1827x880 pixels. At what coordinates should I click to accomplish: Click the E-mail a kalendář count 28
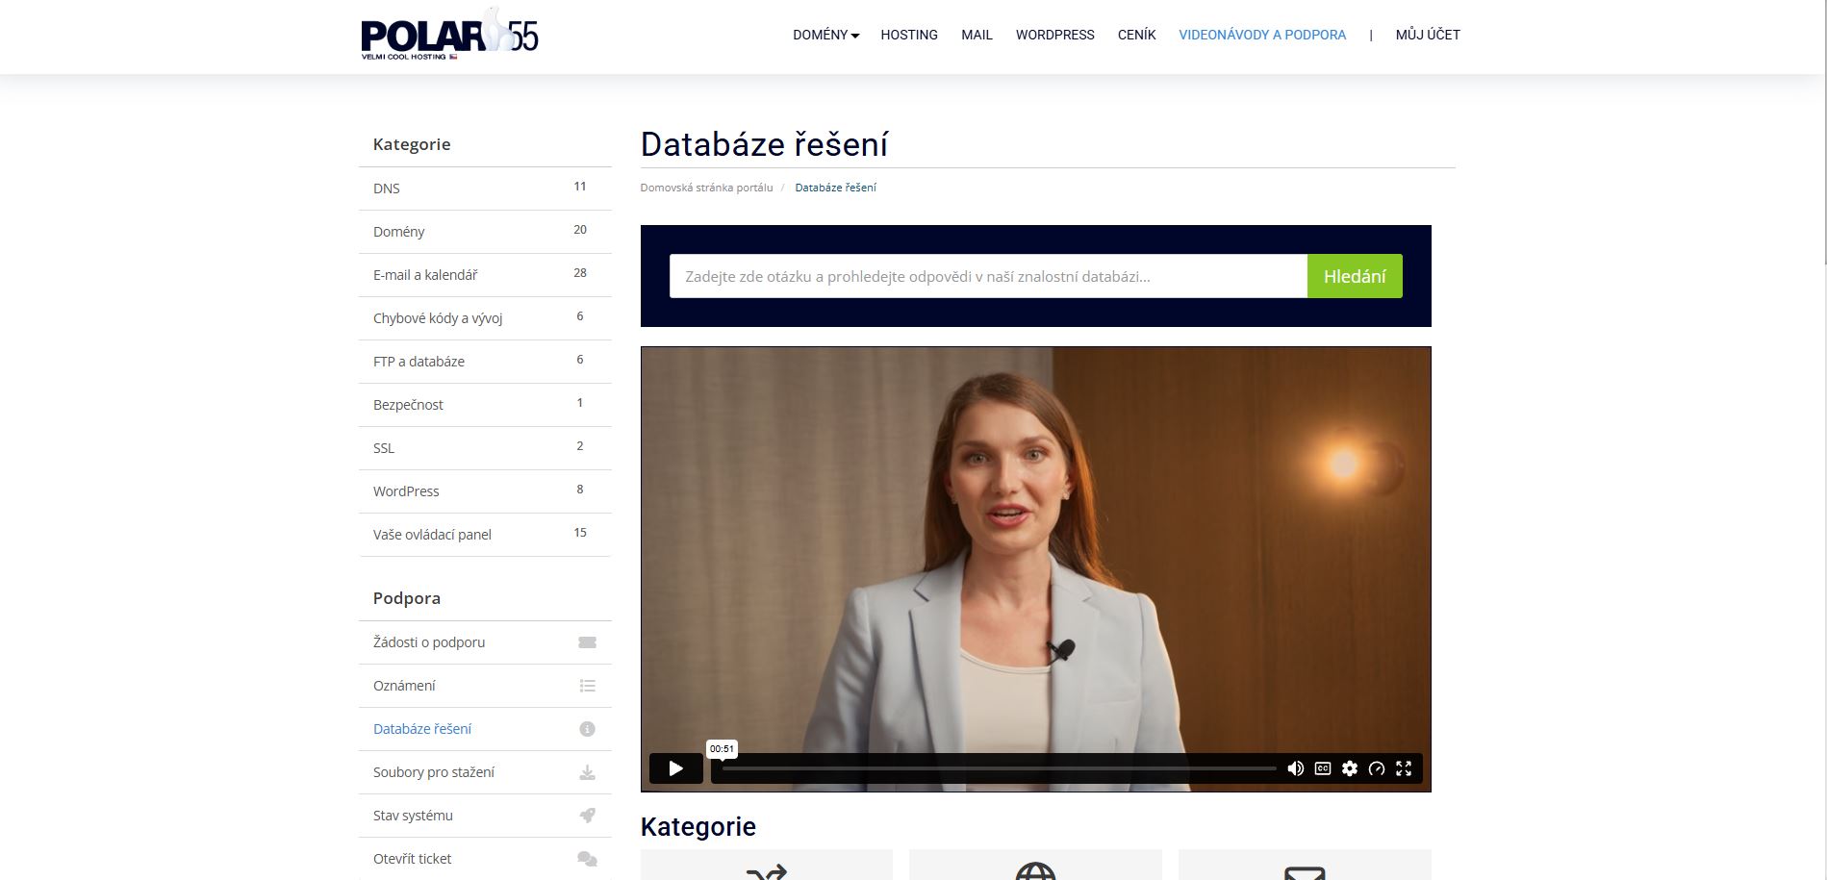coord(580,273)
